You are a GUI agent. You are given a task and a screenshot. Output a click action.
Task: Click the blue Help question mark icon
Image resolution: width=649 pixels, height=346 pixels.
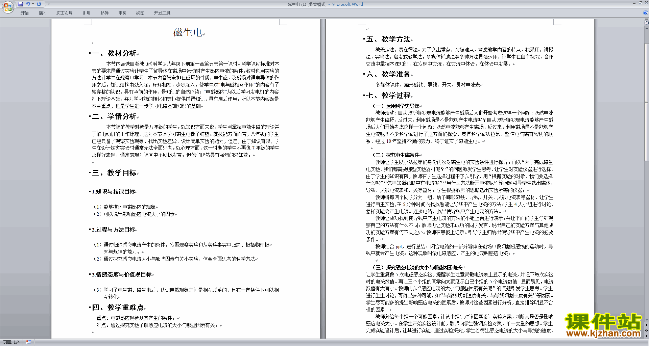646,13
